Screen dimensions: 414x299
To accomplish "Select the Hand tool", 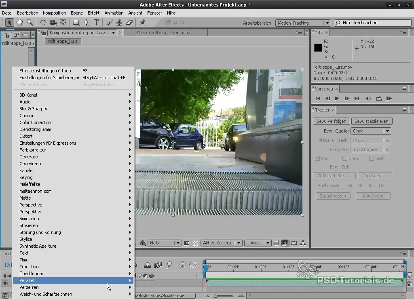I will pyautogui.click(x=19, y=23).
